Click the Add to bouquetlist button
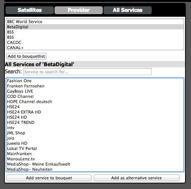The width and height of the screenshot is (191, 189). [x=26, y=56]
